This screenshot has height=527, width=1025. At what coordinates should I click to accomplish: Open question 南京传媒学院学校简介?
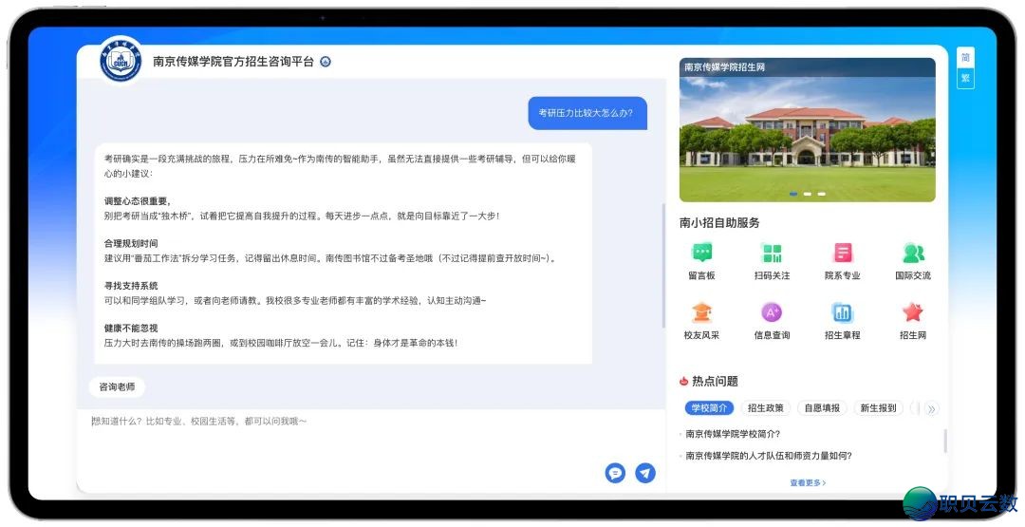tap(733, 434)
